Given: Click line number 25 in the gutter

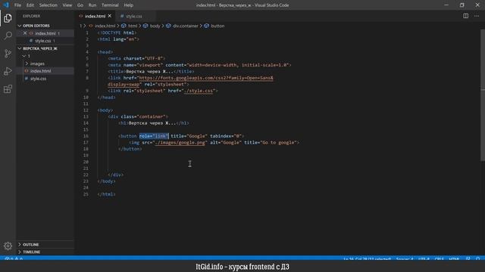Looking at the screenshot, I should pyautogui.click(x=86, y=194).
